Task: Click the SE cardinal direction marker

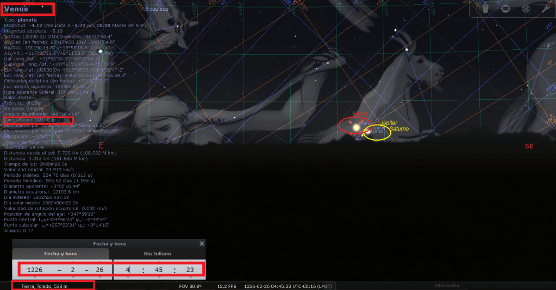Action: pyautogui.click(x=529, y=146)
